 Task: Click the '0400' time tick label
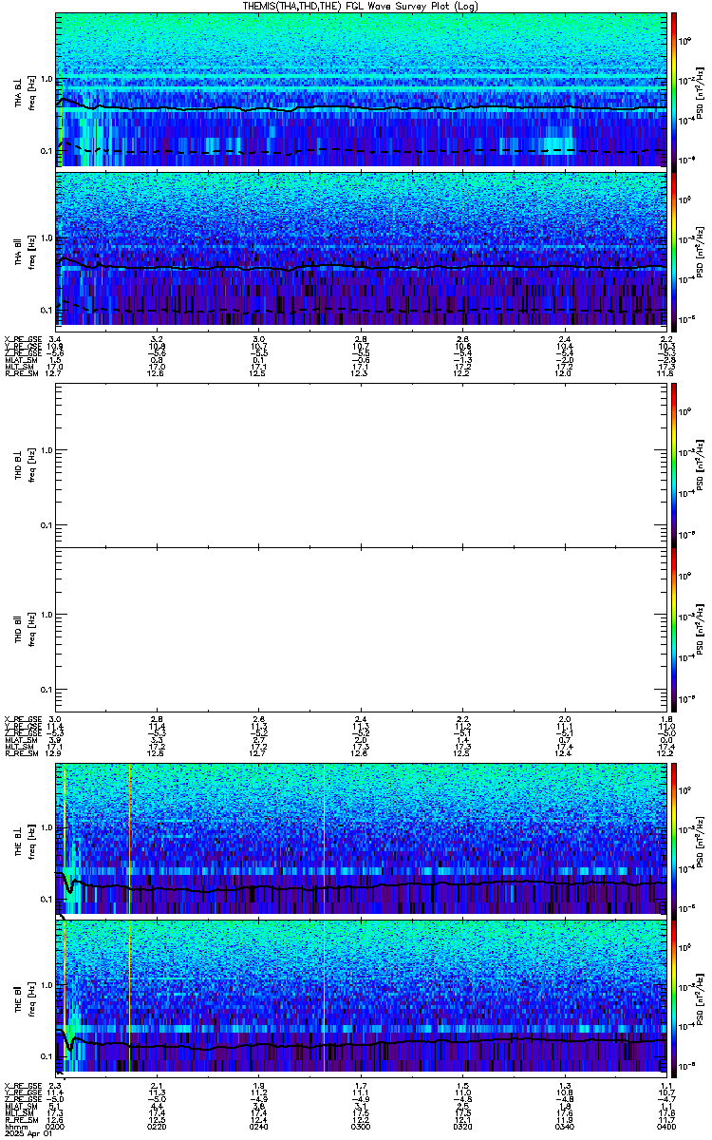click(x=666, y=1126)
